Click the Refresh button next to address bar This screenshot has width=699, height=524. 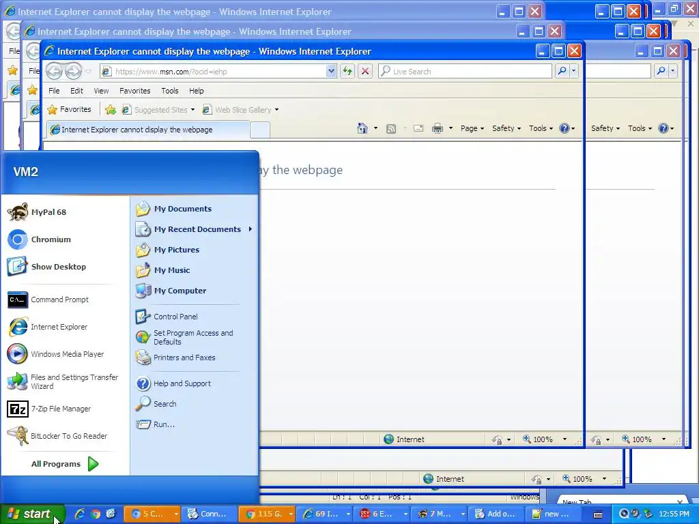[x=347, y=71]
